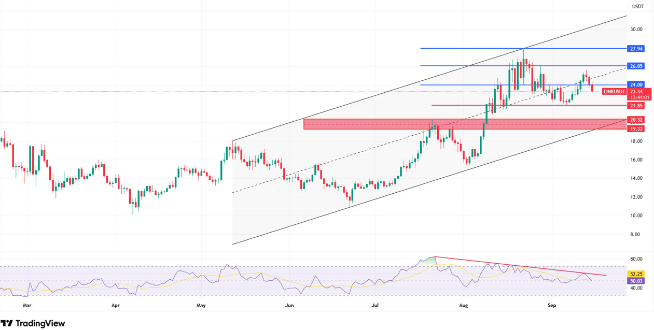Click the 16.00 price axis tick
654x330 pixels.
636,160
